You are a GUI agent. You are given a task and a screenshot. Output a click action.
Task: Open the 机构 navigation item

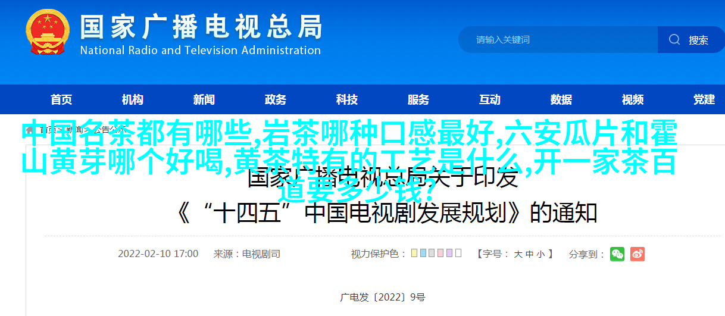click(x=132, y=100)
